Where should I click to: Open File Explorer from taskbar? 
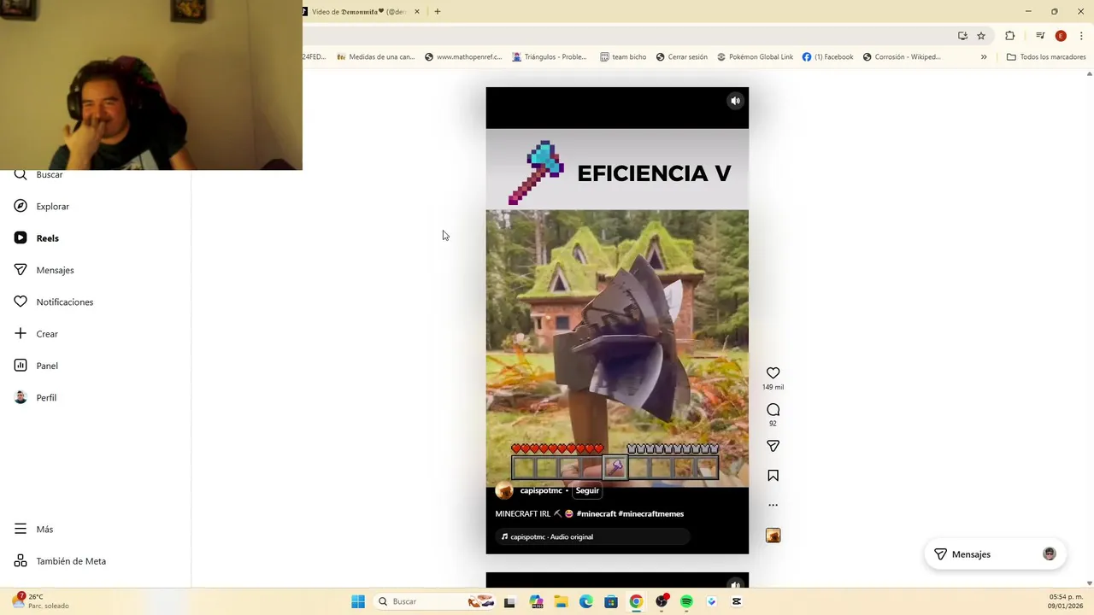561,601
